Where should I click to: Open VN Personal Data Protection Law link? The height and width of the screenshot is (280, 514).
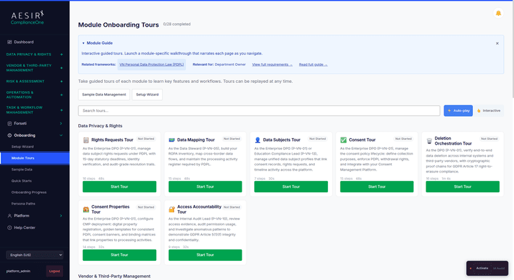click(151, 64)
